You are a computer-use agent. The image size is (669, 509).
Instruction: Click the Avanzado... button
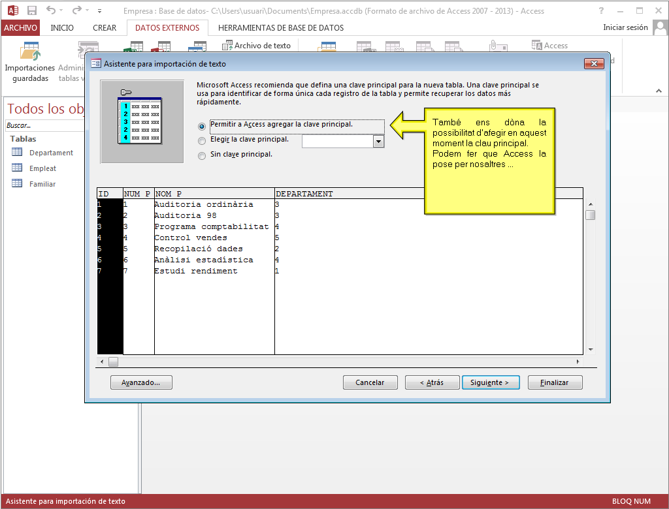(141, 382)
